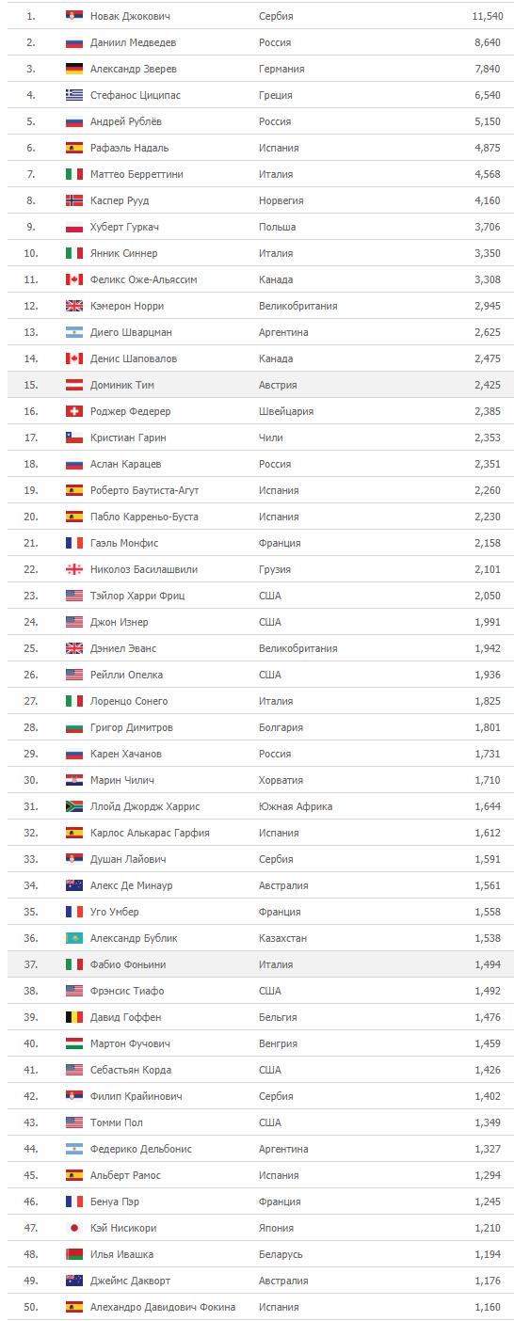The width and height of the screenshot is (514, 1321).
Task: Click the Kazakhstan flag beside Александр Бублик
Action: [74, 938]
